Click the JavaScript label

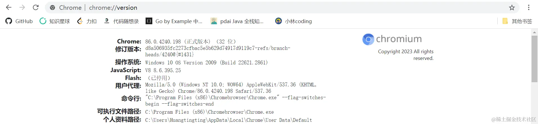pyautogui.click(x=126, y=70)
